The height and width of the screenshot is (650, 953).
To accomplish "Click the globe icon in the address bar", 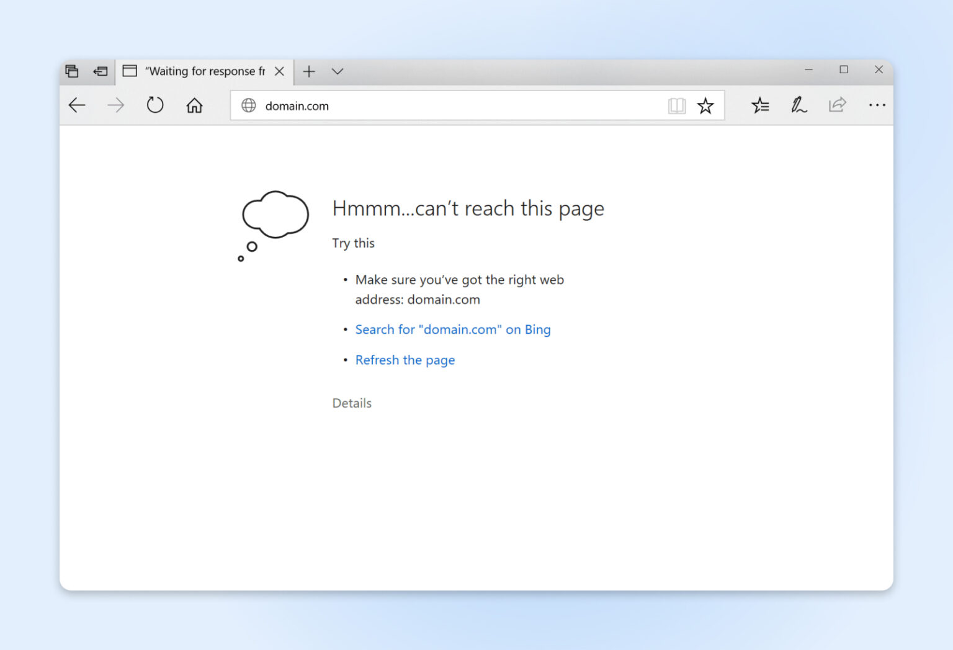I will click(249, 105).
